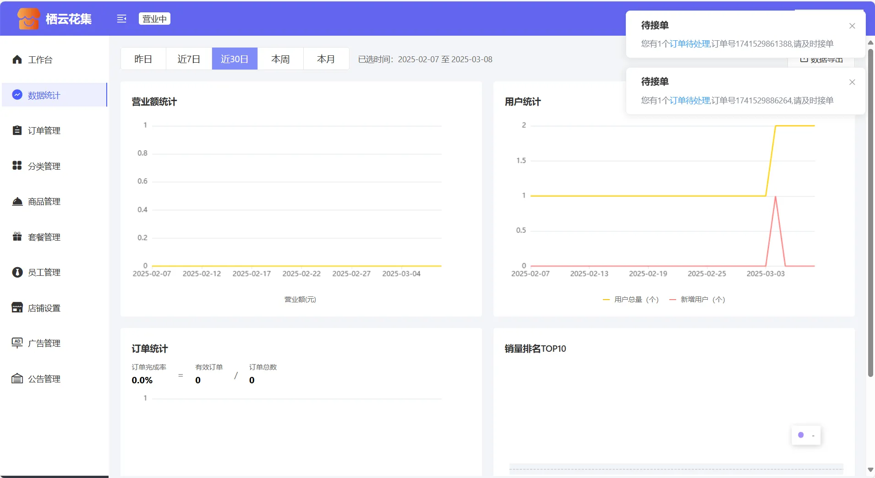Image resolution: width=875 pixels, height=478 pixels.
Task: Toggle 用户总量 series in chart legend
Action: pyautogui.click(x=631, y=300)
